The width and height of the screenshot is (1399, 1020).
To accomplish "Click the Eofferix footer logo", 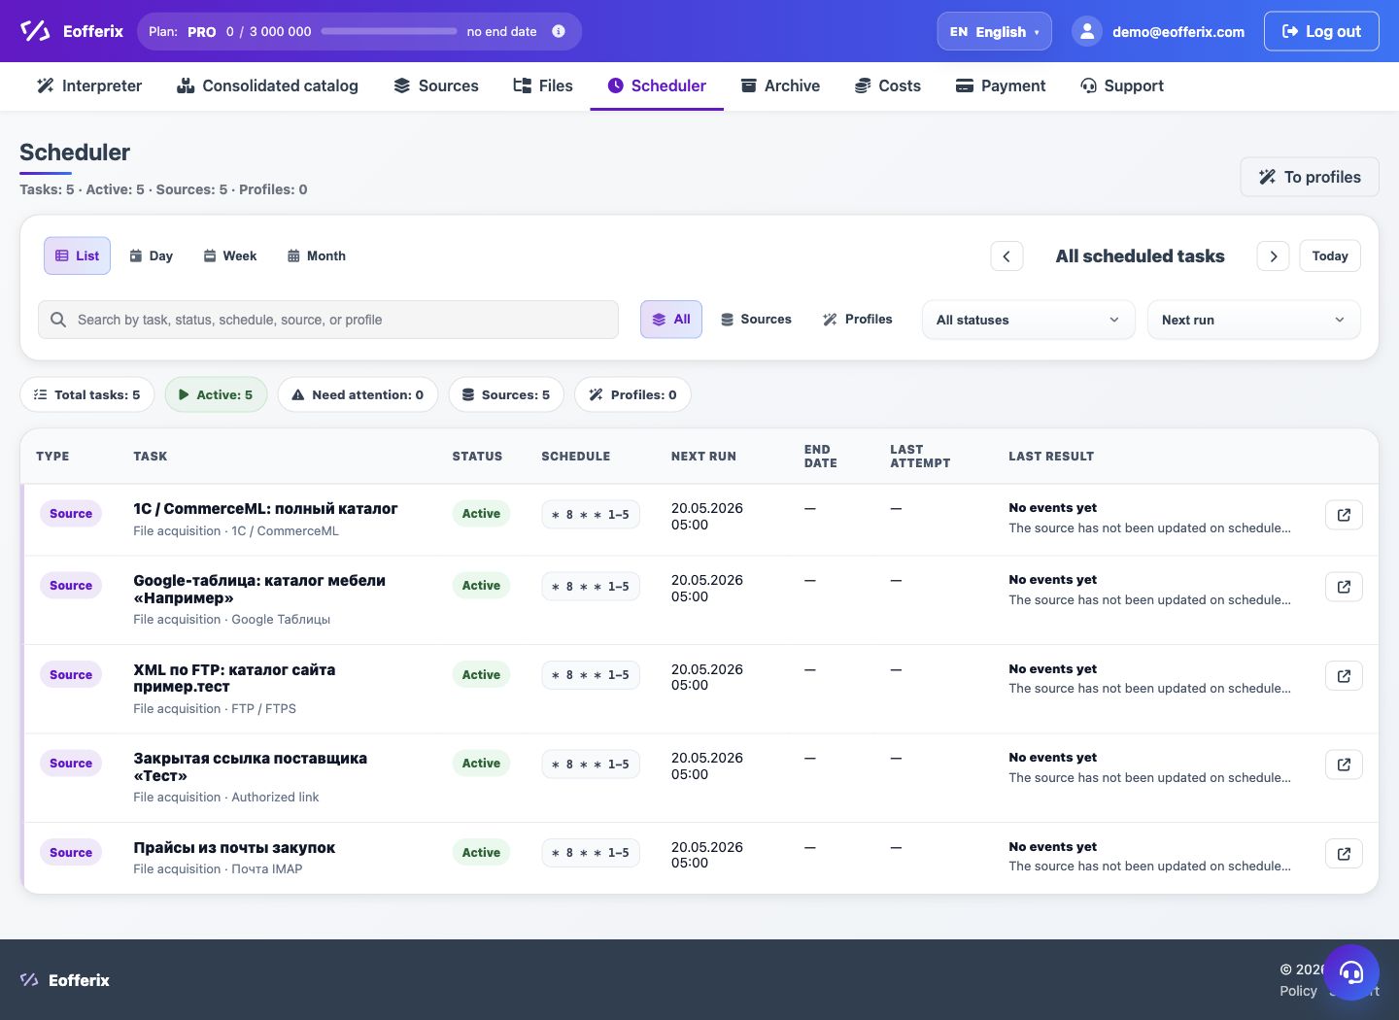I will coord(65,980).
